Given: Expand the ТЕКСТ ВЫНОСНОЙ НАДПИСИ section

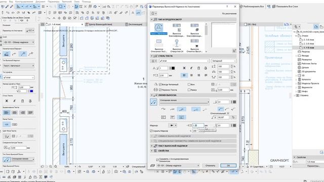Looking at the screenshot, I should (x=152, y=146).
